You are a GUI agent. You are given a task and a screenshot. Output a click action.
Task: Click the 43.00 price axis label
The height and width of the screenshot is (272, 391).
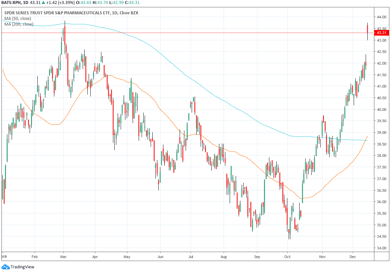[x=382, y=40]
